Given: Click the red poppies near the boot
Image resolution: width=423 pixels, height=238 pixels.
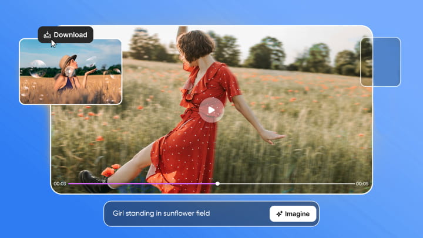Looking at the screenshot, I should [x=109, y=171].
